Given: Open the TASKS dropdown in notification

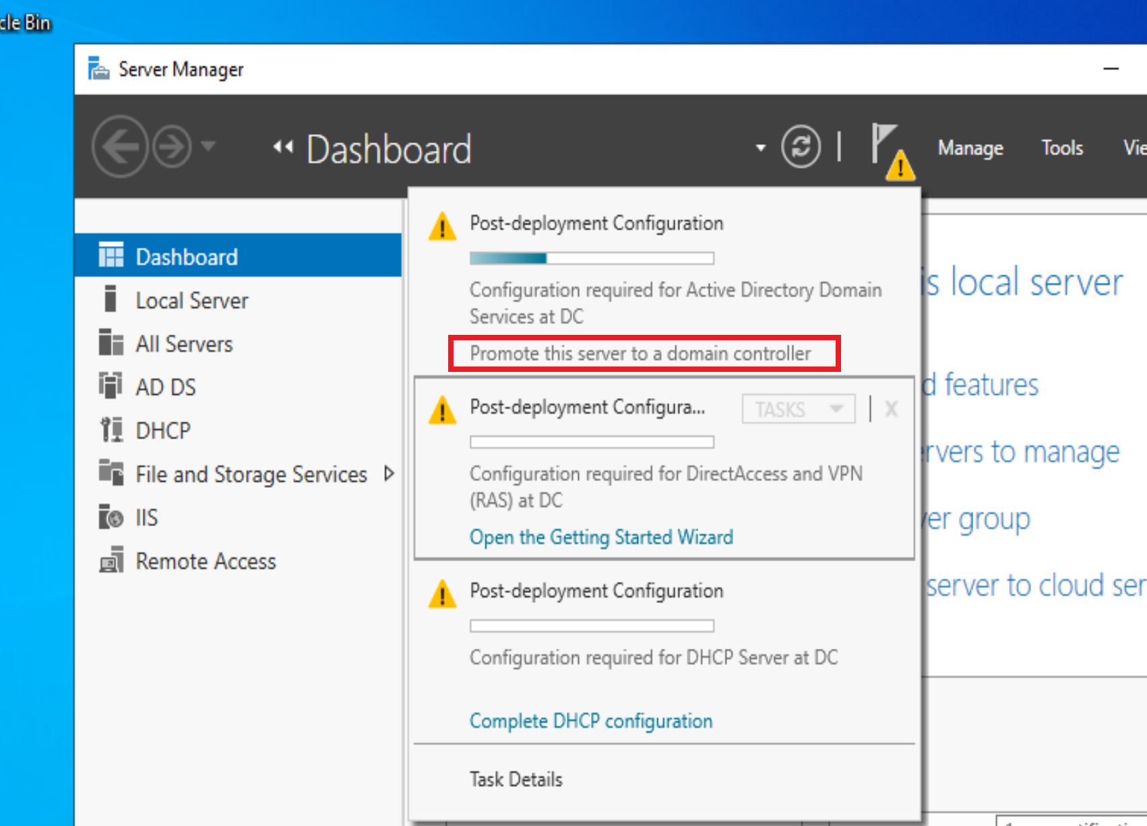Looking at the screenshot, I should (799, 409).
